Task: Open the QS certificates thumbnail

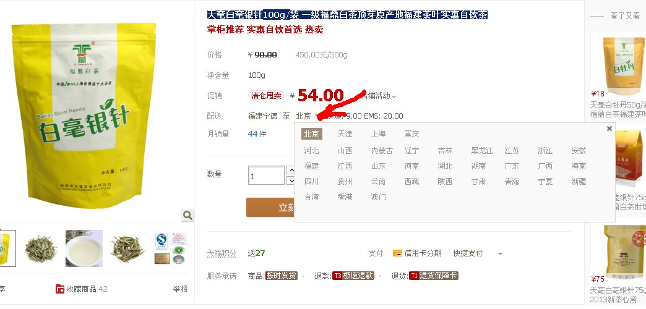Action: click(x=171, y=248)
